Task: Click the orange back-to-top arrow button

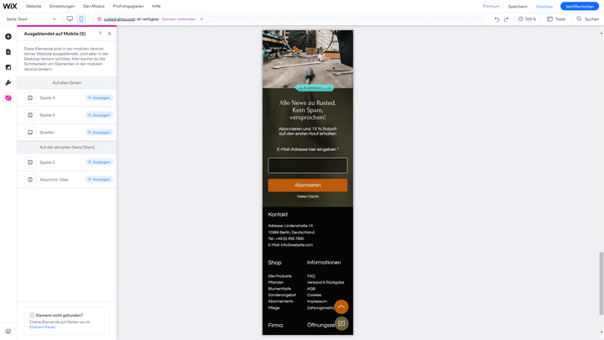Action: (341, 307)
